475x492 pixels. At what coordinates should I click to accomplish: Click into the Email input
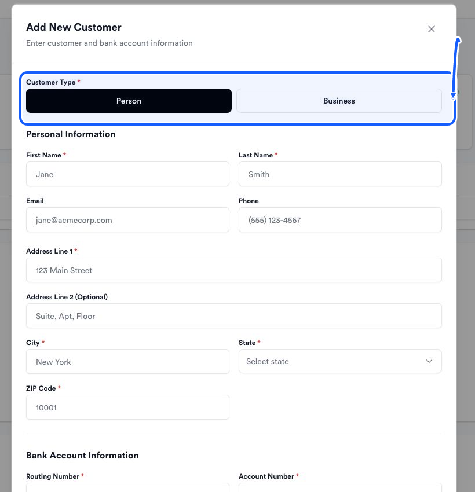(127, 220)
